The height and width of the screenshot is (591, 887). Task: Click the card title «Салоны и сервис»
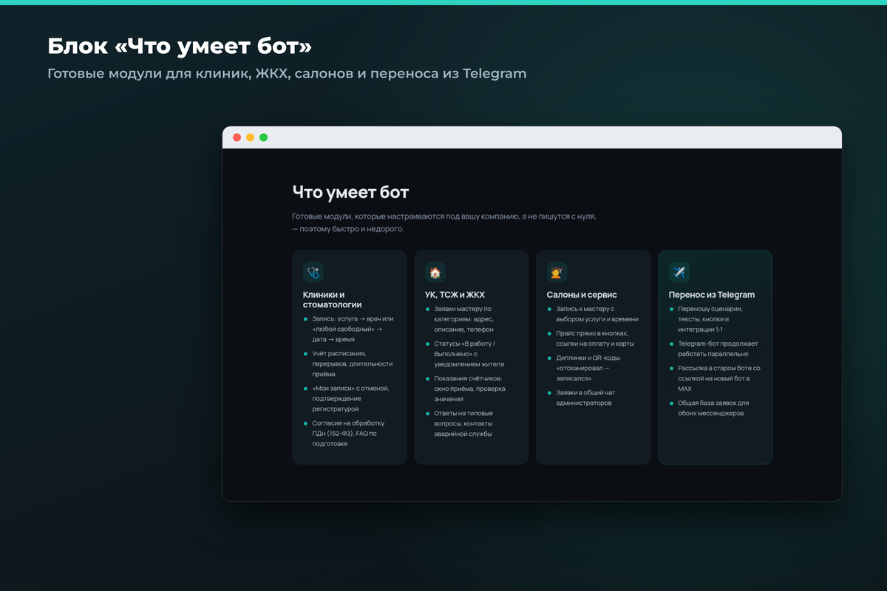click(582, 295)
